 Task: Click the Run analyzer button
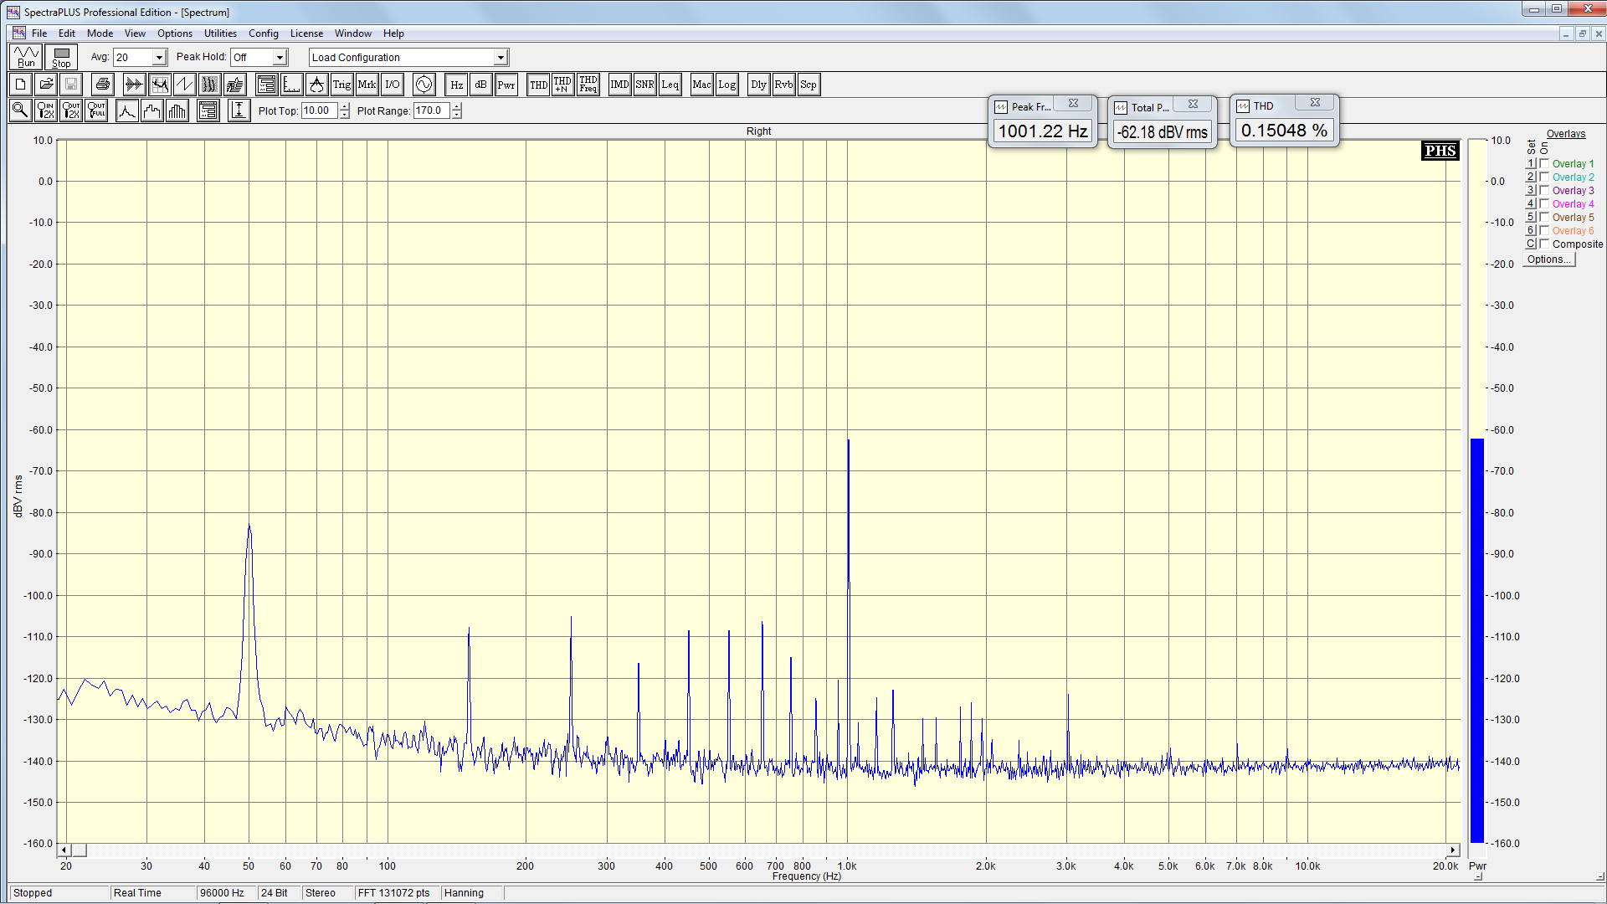(27, 57)
